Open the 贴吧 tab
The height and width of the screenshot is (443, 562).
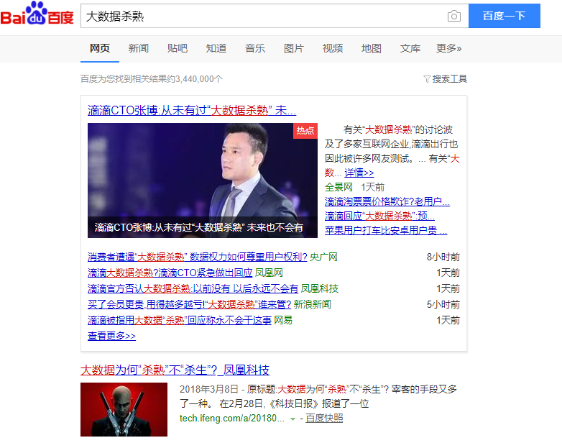[177, 48]
